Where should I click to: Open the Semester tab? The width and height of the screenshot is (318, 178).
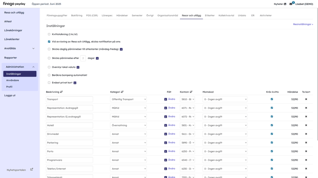point(137,15)
